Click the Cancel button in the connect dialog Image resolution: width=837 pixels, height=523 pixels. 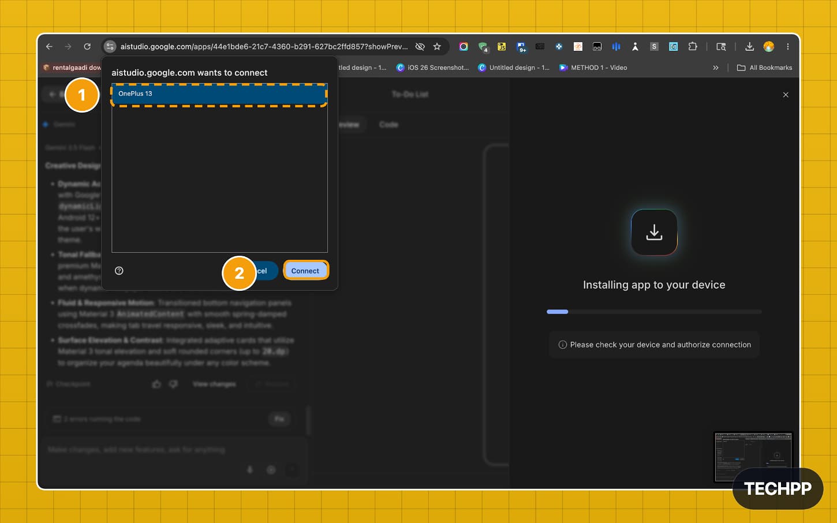click(x=261, y=271)
